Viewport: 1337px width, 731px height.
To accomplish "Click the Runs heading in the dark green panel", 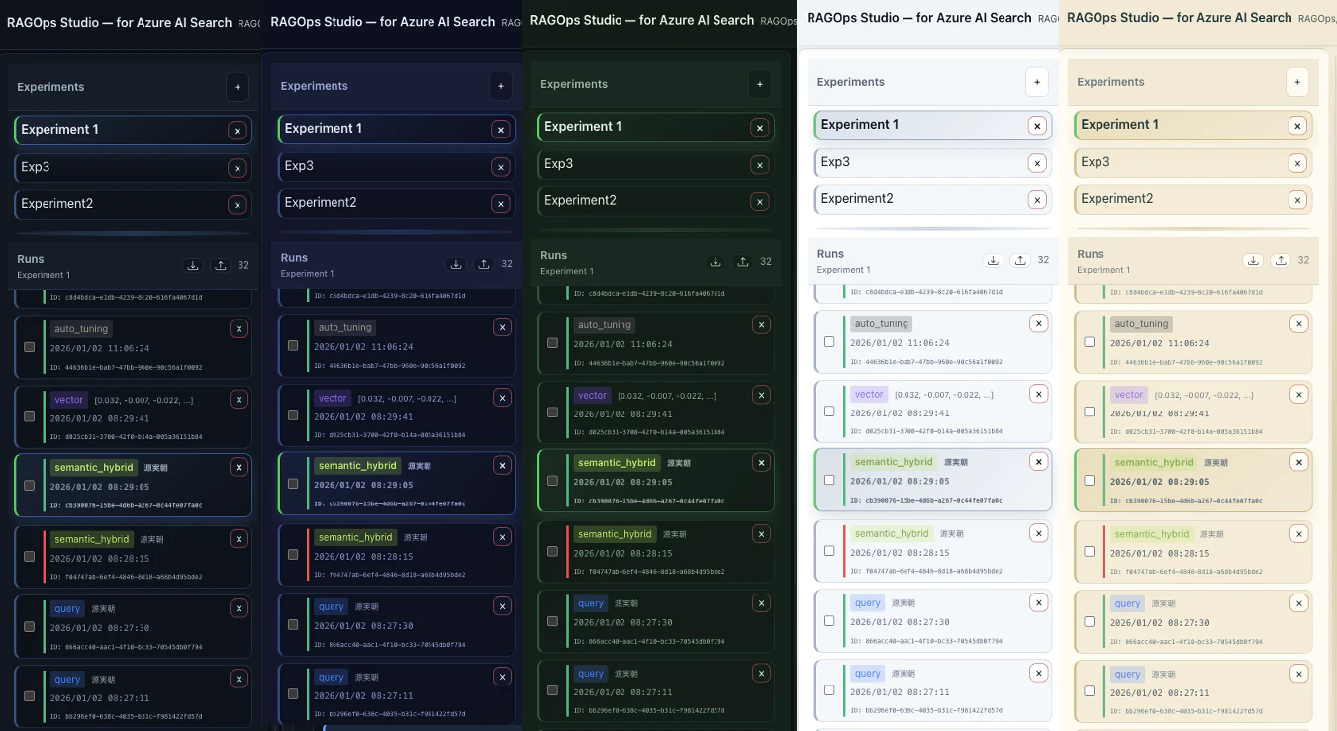I will 554,255.
